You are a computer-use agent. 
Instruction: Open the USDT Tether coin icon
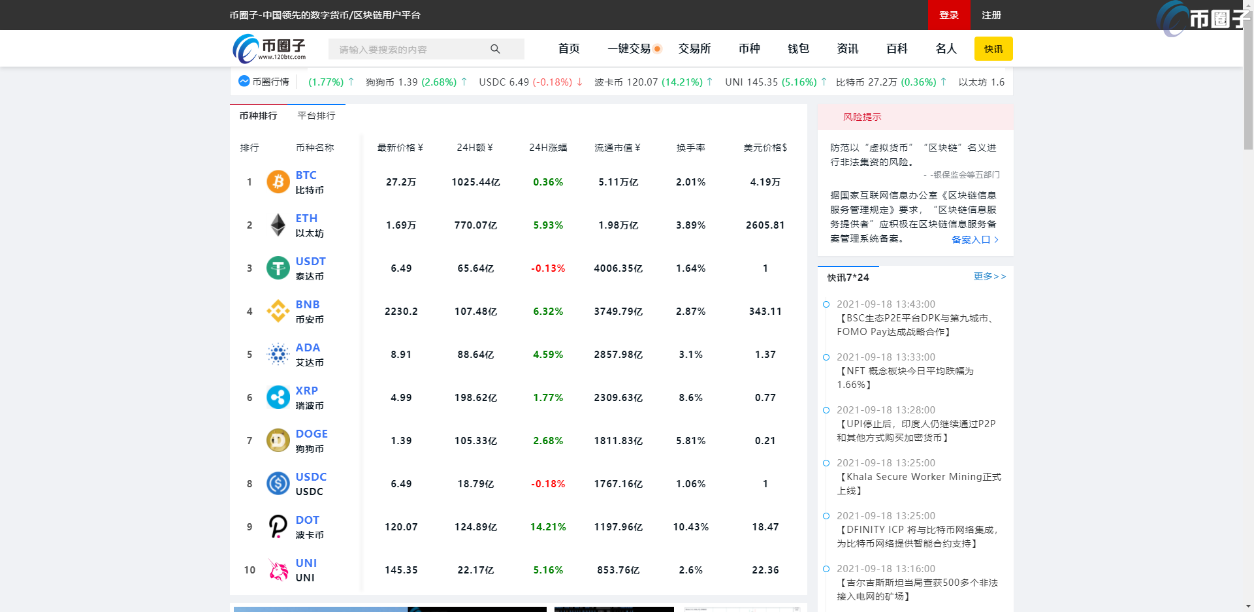tap(278, 268)
